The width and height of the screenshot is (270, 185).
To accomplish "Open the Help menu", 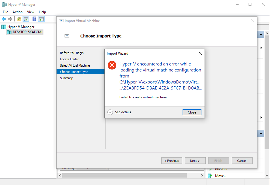I will [x=42, y=12].
